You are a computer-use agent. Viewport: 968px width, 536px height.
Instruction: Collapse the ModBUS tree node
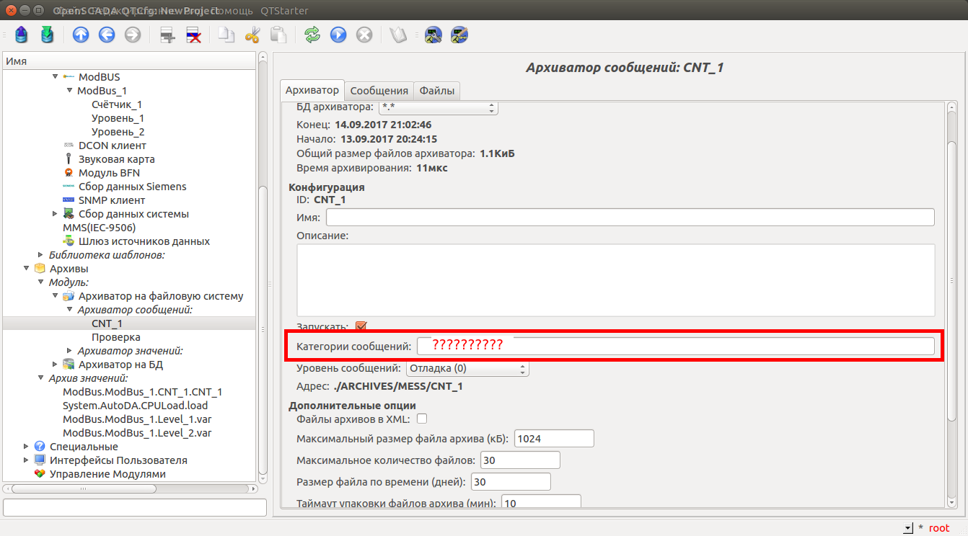tap(55, 77)
